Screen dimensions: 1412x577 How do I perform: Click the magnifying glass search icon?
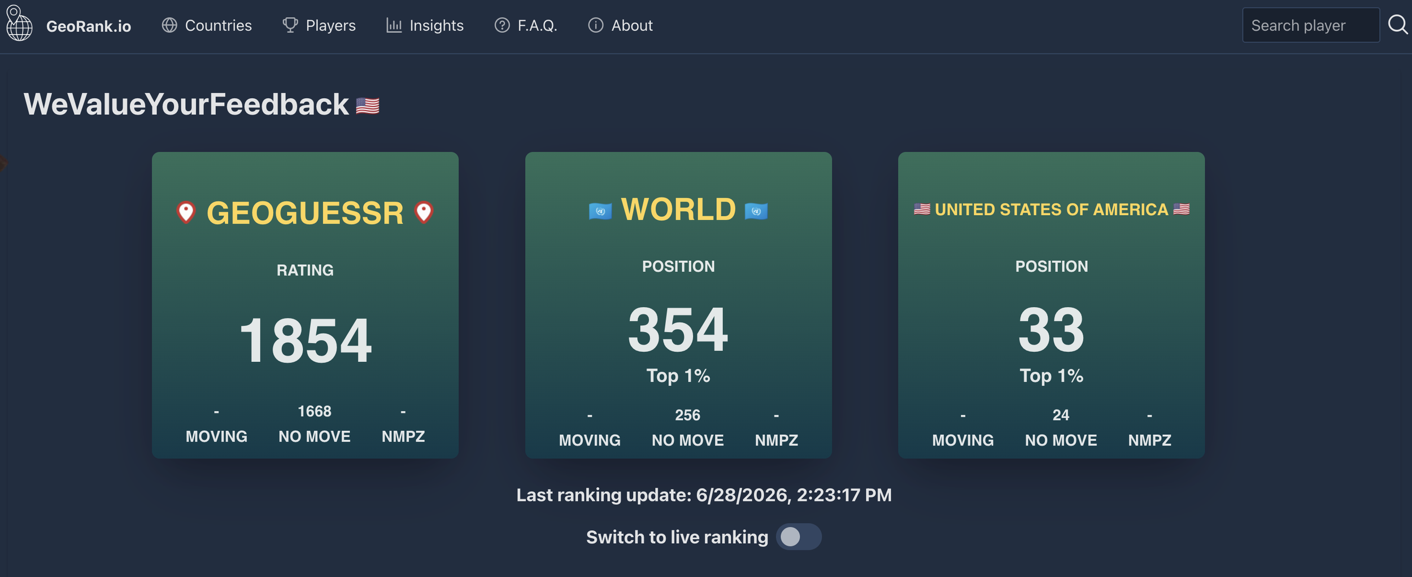pos(1398,25)
